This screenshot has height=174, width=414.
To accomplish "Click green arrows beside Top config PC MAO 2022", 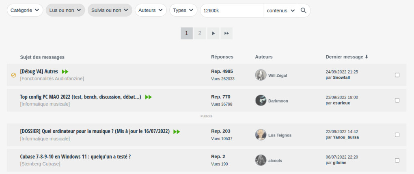I will pyautogui.click(x=149, y=97).
